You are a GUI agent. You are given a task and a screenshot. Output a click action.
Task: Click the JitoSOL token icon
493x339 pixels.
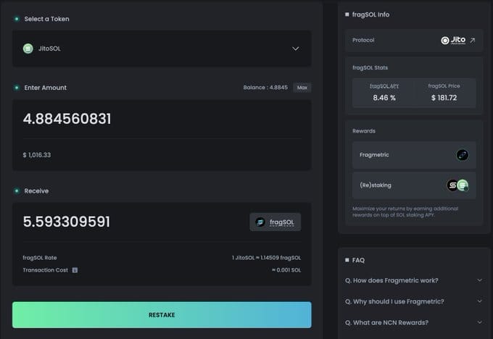(28, 49)
